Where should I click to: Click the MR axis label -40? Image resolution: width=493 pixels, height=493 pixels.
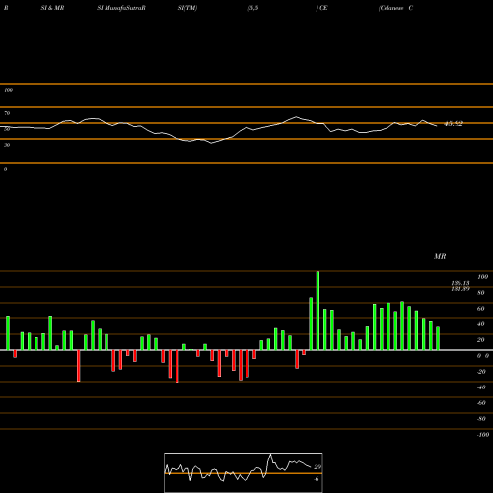tap(481, 387)
